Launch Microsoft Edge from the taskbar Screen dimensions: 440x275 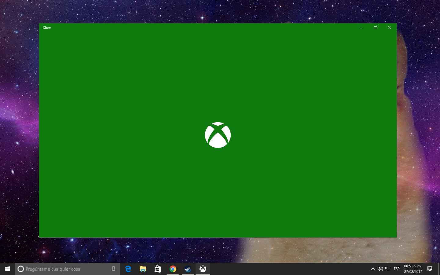coord(128,269)
